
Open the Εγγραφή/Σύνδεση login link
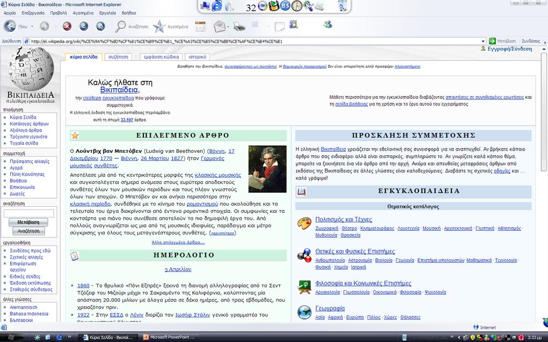click(x=509, y=49)
